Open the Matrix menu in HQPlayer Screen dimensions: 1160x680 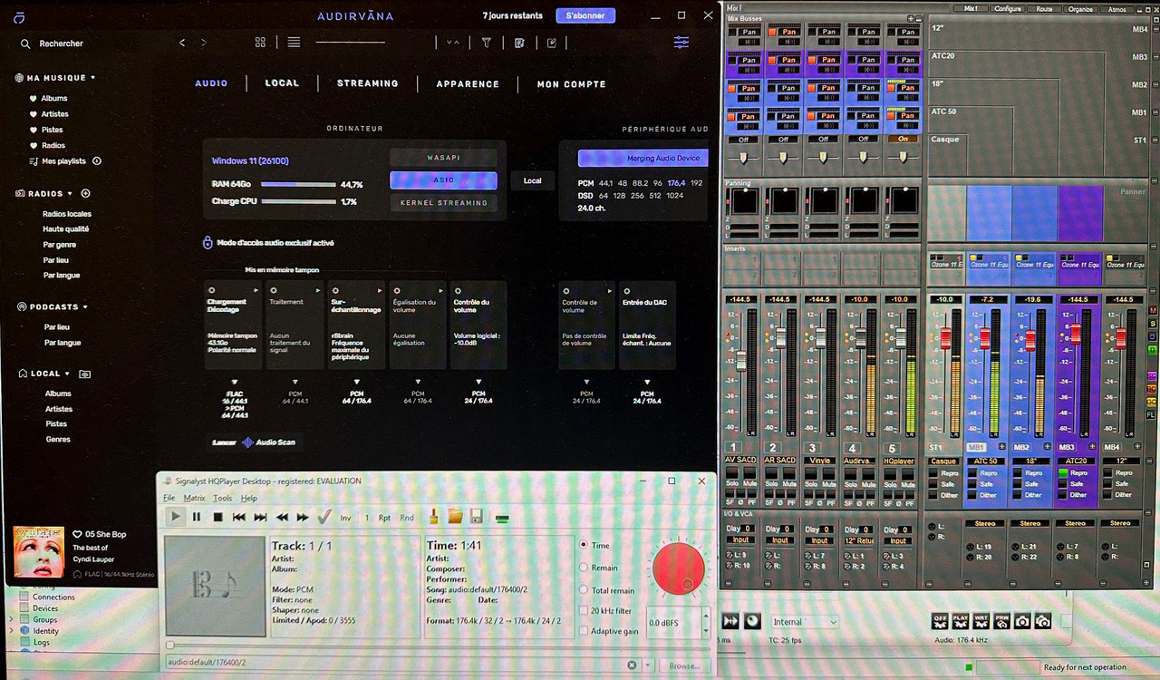pyautogui.click(x=194, y=498)
